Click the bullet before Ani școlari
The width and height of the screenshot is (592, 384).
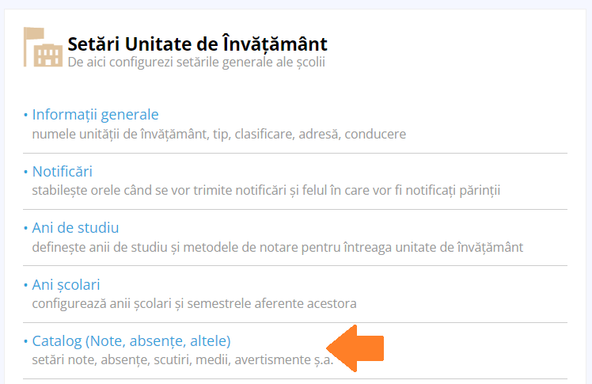pos(25,285)
